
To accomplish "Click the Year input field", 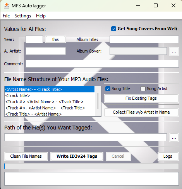I will tap(34, 39).
